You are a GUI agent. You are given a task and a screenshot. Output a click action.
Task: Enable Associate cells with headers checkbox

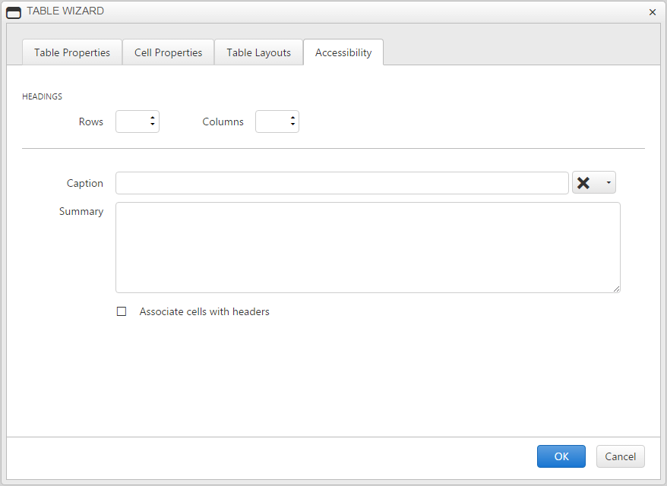click(122, 311)
